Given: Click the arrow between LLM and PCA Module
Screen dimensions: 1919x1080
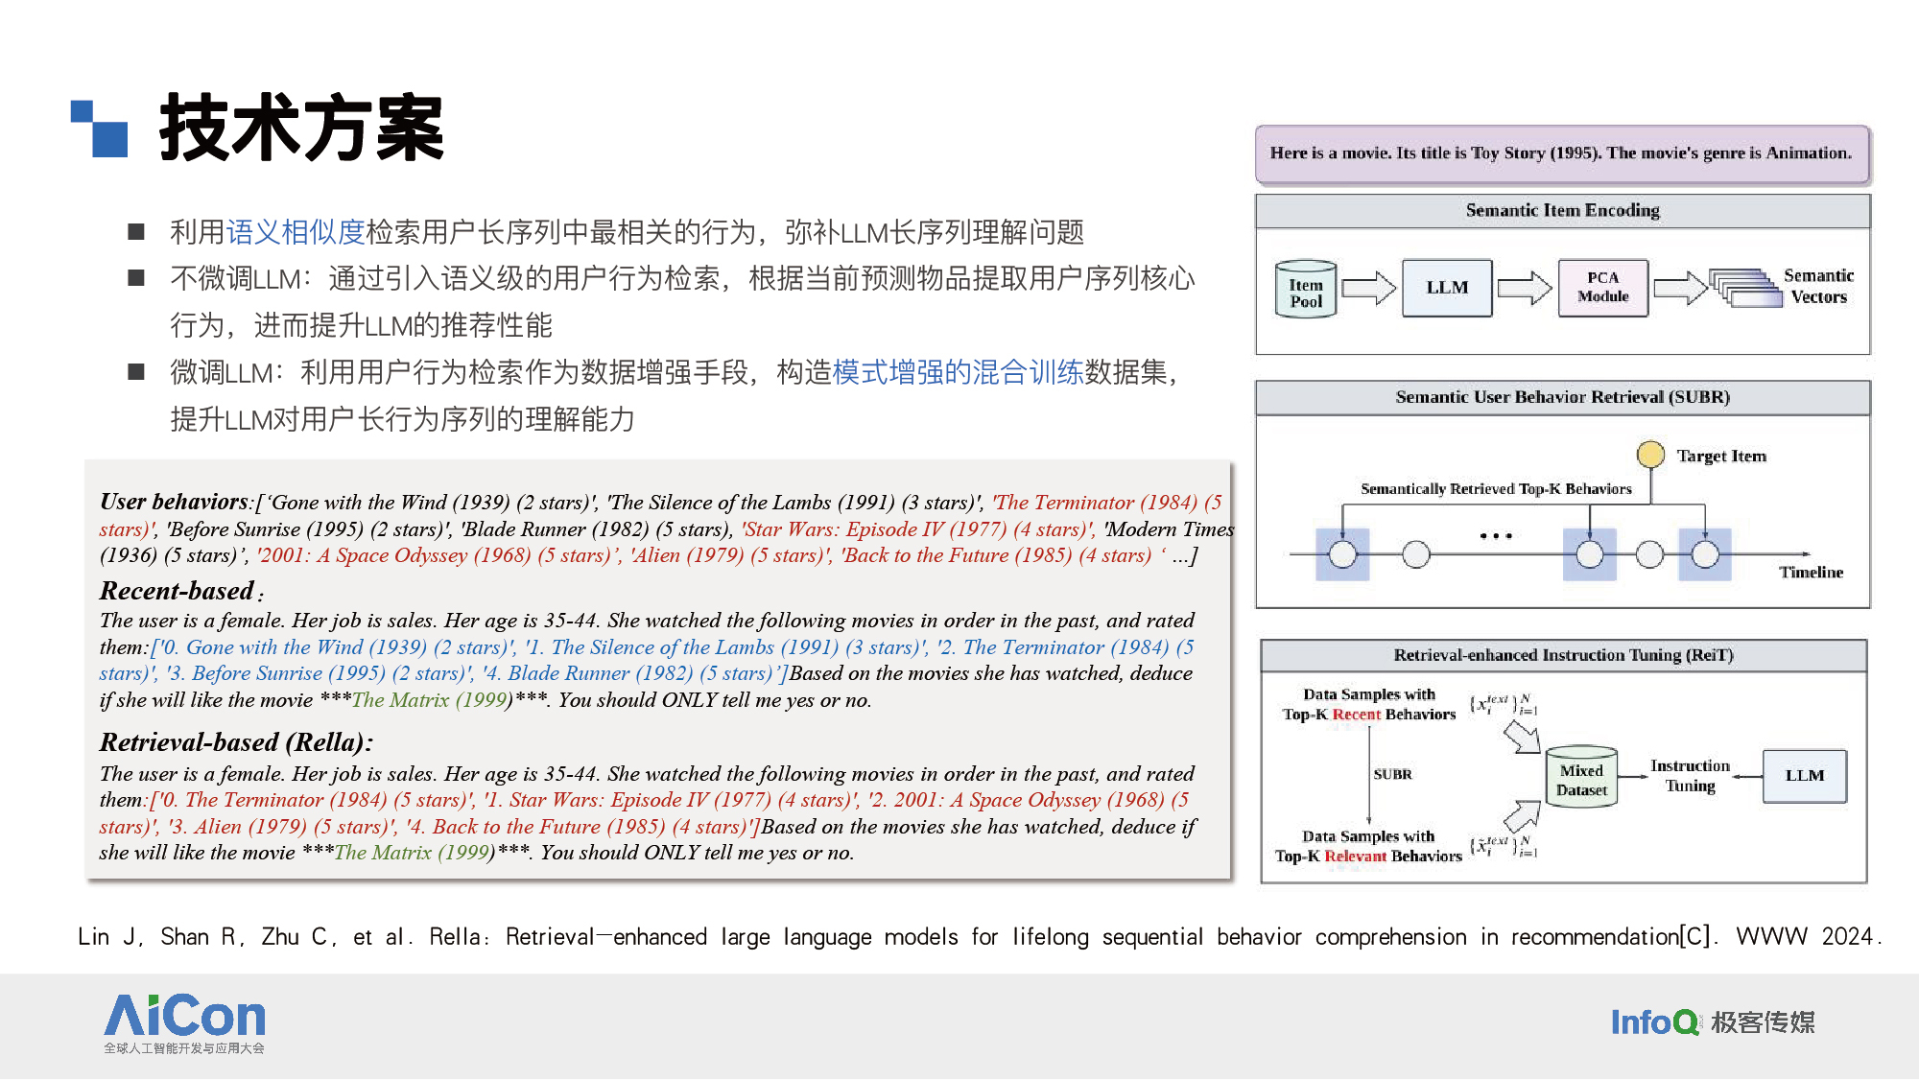Looking at the screenshot, I should [1525, 288].
